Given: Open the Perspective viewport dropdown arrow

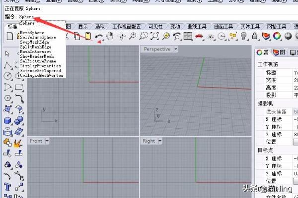Looking at the screenshot, I should pyautogui.click(x=176, y=49).
